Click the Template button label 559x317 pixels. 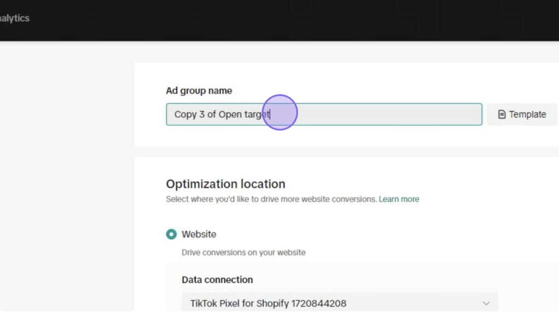[x=527, y=115]
